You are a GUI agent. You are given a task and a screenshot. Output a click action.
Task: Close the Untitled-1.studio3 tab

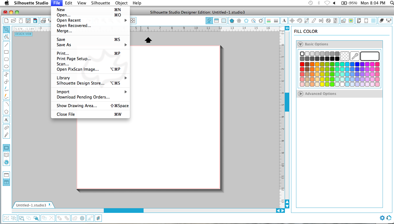click(x=50, y=205)
